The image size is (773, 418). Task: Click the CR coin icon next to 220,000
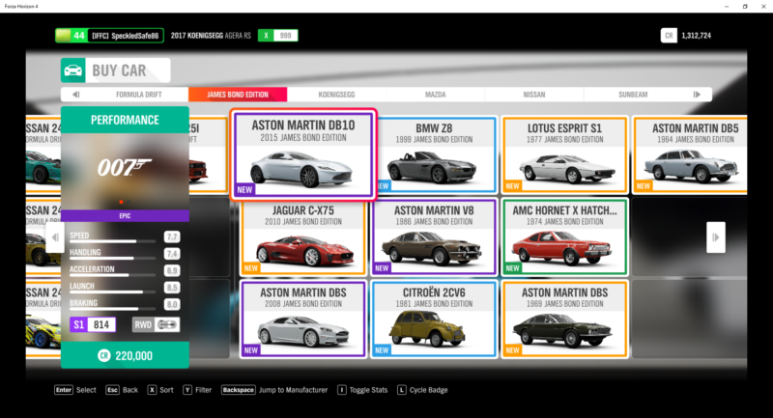[x=103, y=355]
